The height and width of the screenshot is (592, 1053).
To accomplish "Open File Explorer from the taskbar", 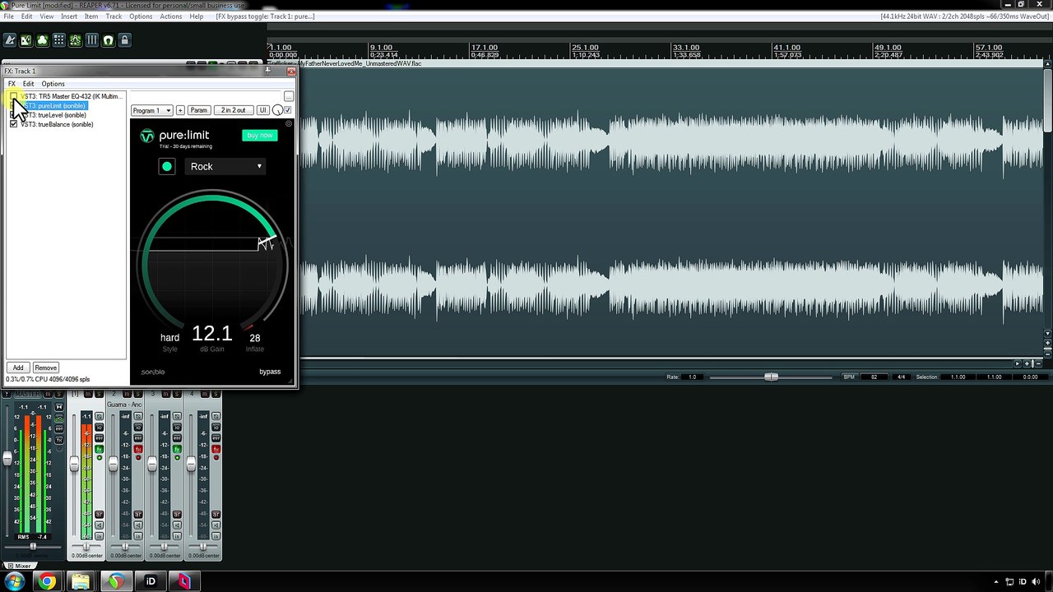I will click(81, 581).
